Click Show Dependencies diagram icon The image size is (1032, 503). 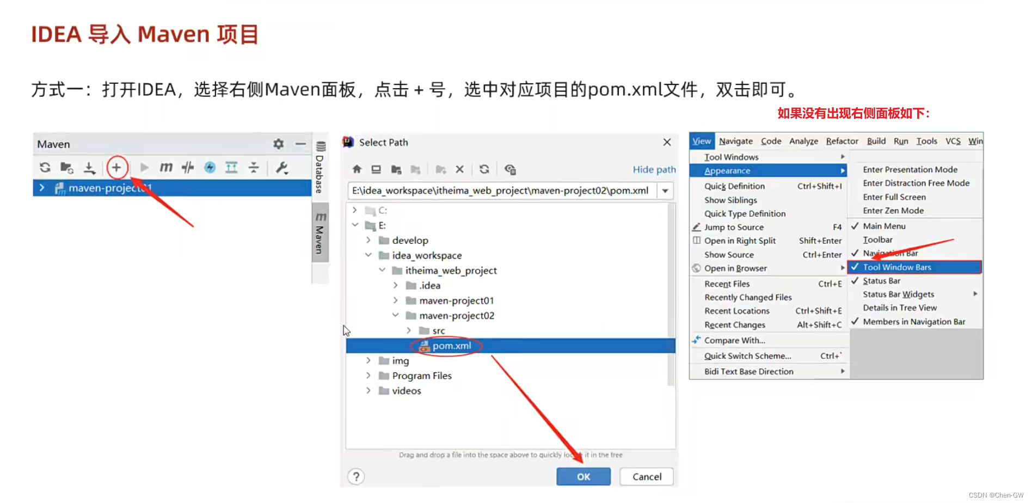231,168
